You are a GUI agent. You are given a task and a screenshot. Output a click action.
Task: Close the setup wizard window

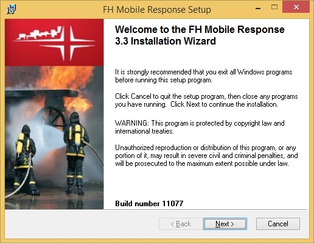tap(296, 7)
